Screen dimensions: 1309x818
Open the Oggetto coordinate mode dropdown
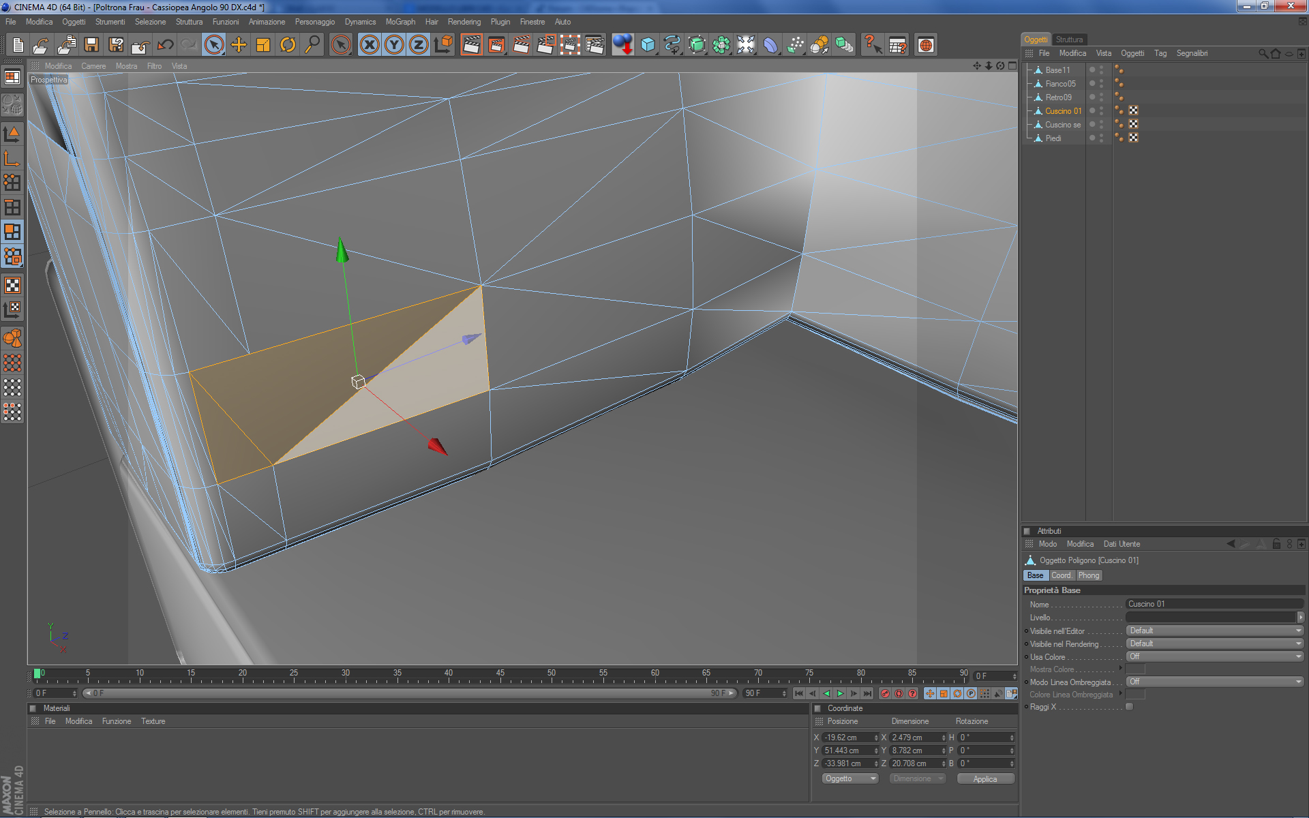pos(849,778)
